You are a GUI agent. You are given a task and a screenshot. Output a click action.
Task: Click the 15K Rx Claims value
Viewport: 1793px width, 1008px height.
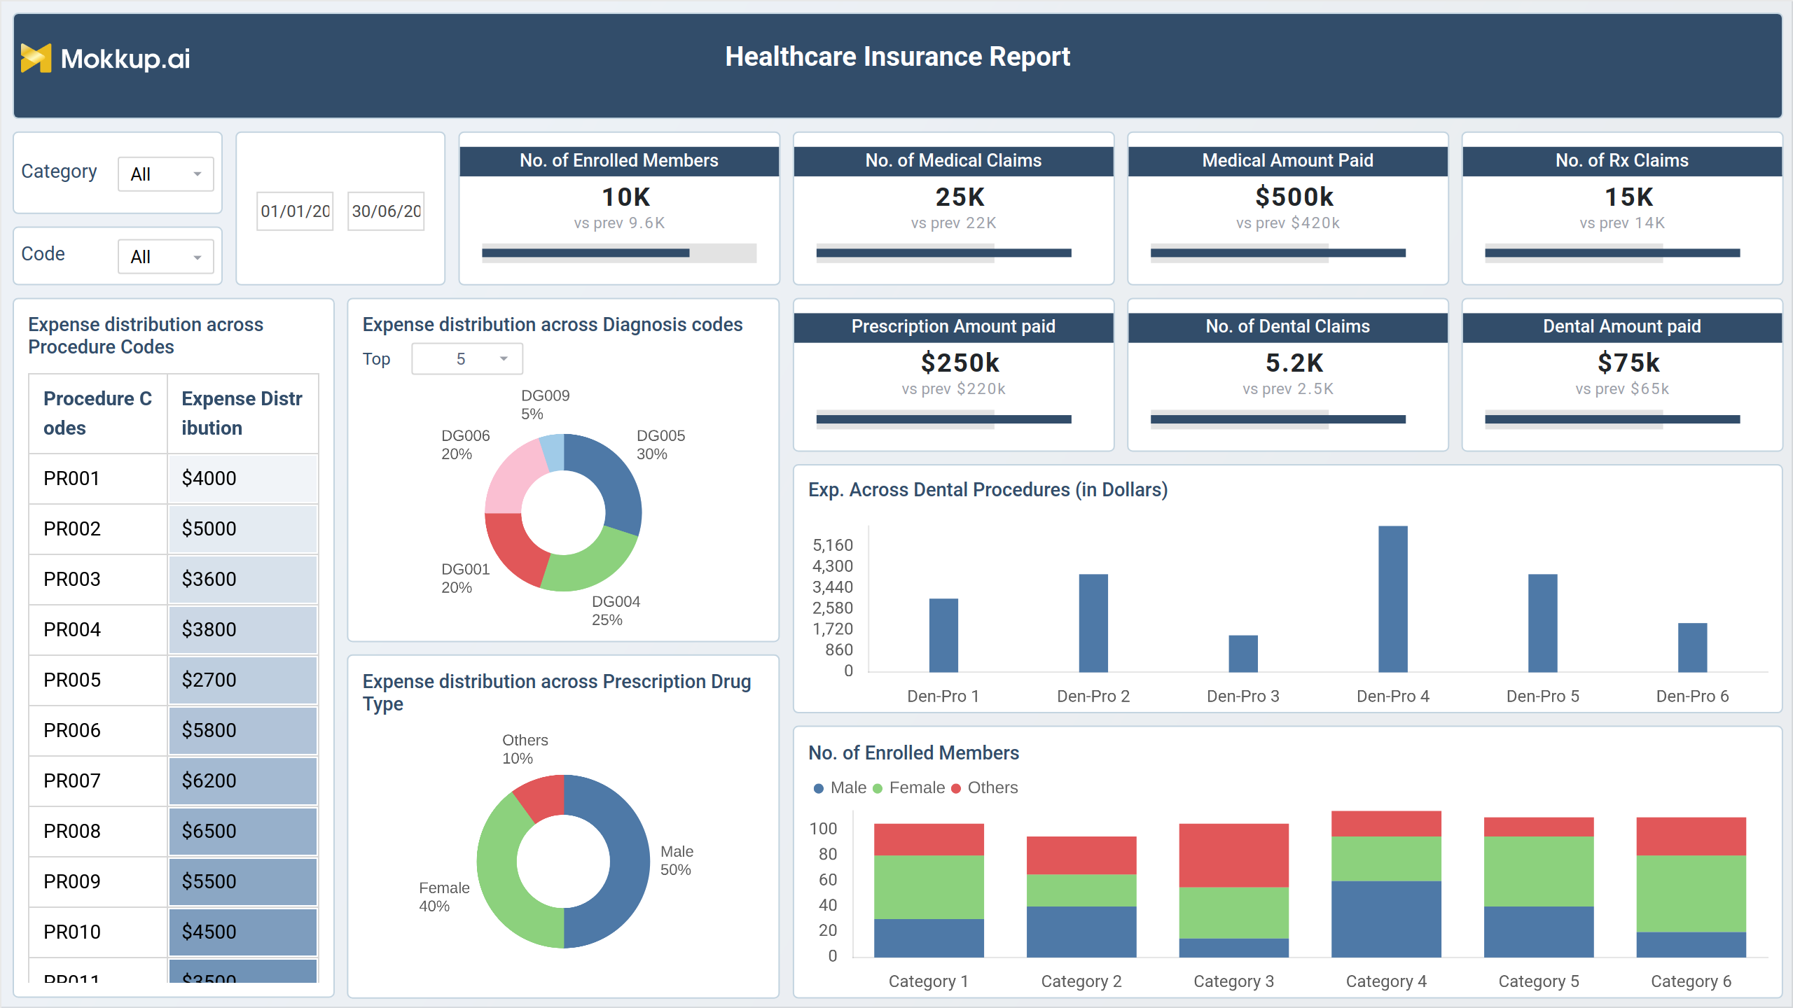[x=1629, y=197]
